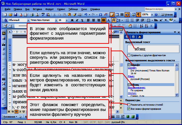Screen dimensions: 182x125
Task: Insert a table icon
Action: [117, 15]
